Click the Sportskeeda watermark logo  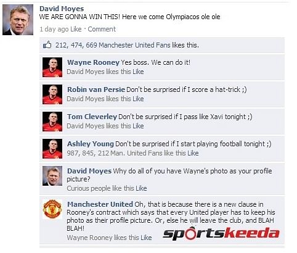pos(221,233)
